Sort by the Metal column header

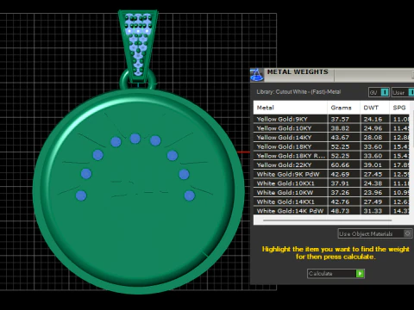pos(290,108)
